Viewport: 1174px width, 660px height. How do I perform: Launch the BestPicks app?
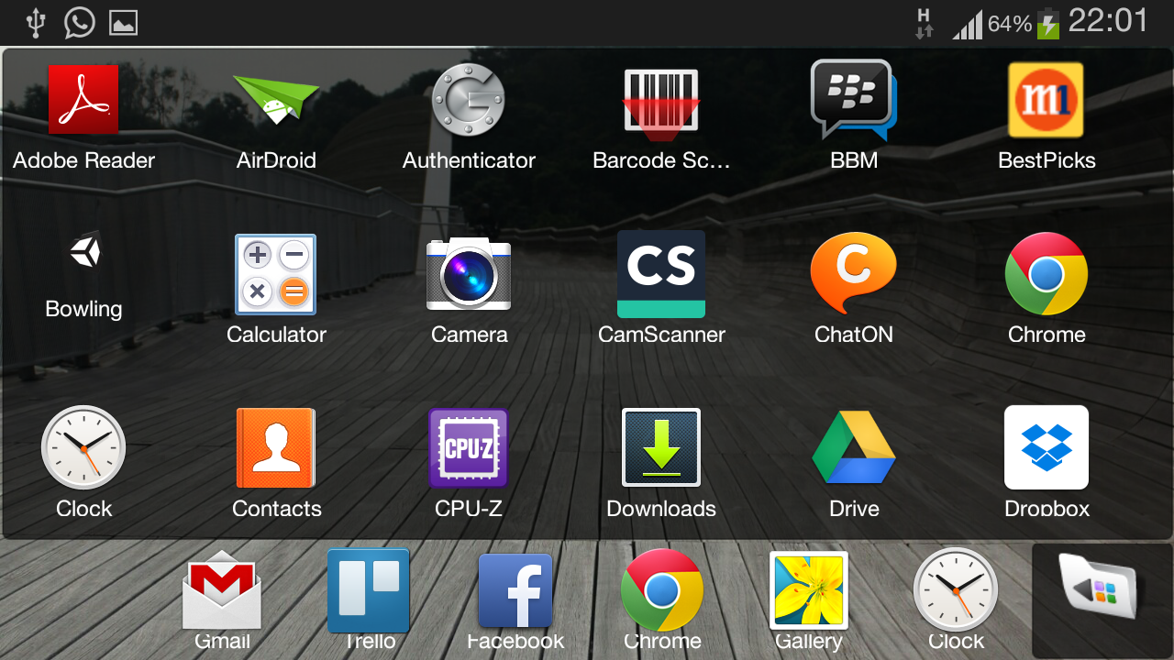click(1047, 100)
